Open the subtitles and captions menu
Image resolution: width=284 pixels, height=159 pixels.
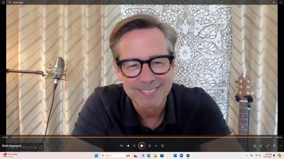(255, 146)
